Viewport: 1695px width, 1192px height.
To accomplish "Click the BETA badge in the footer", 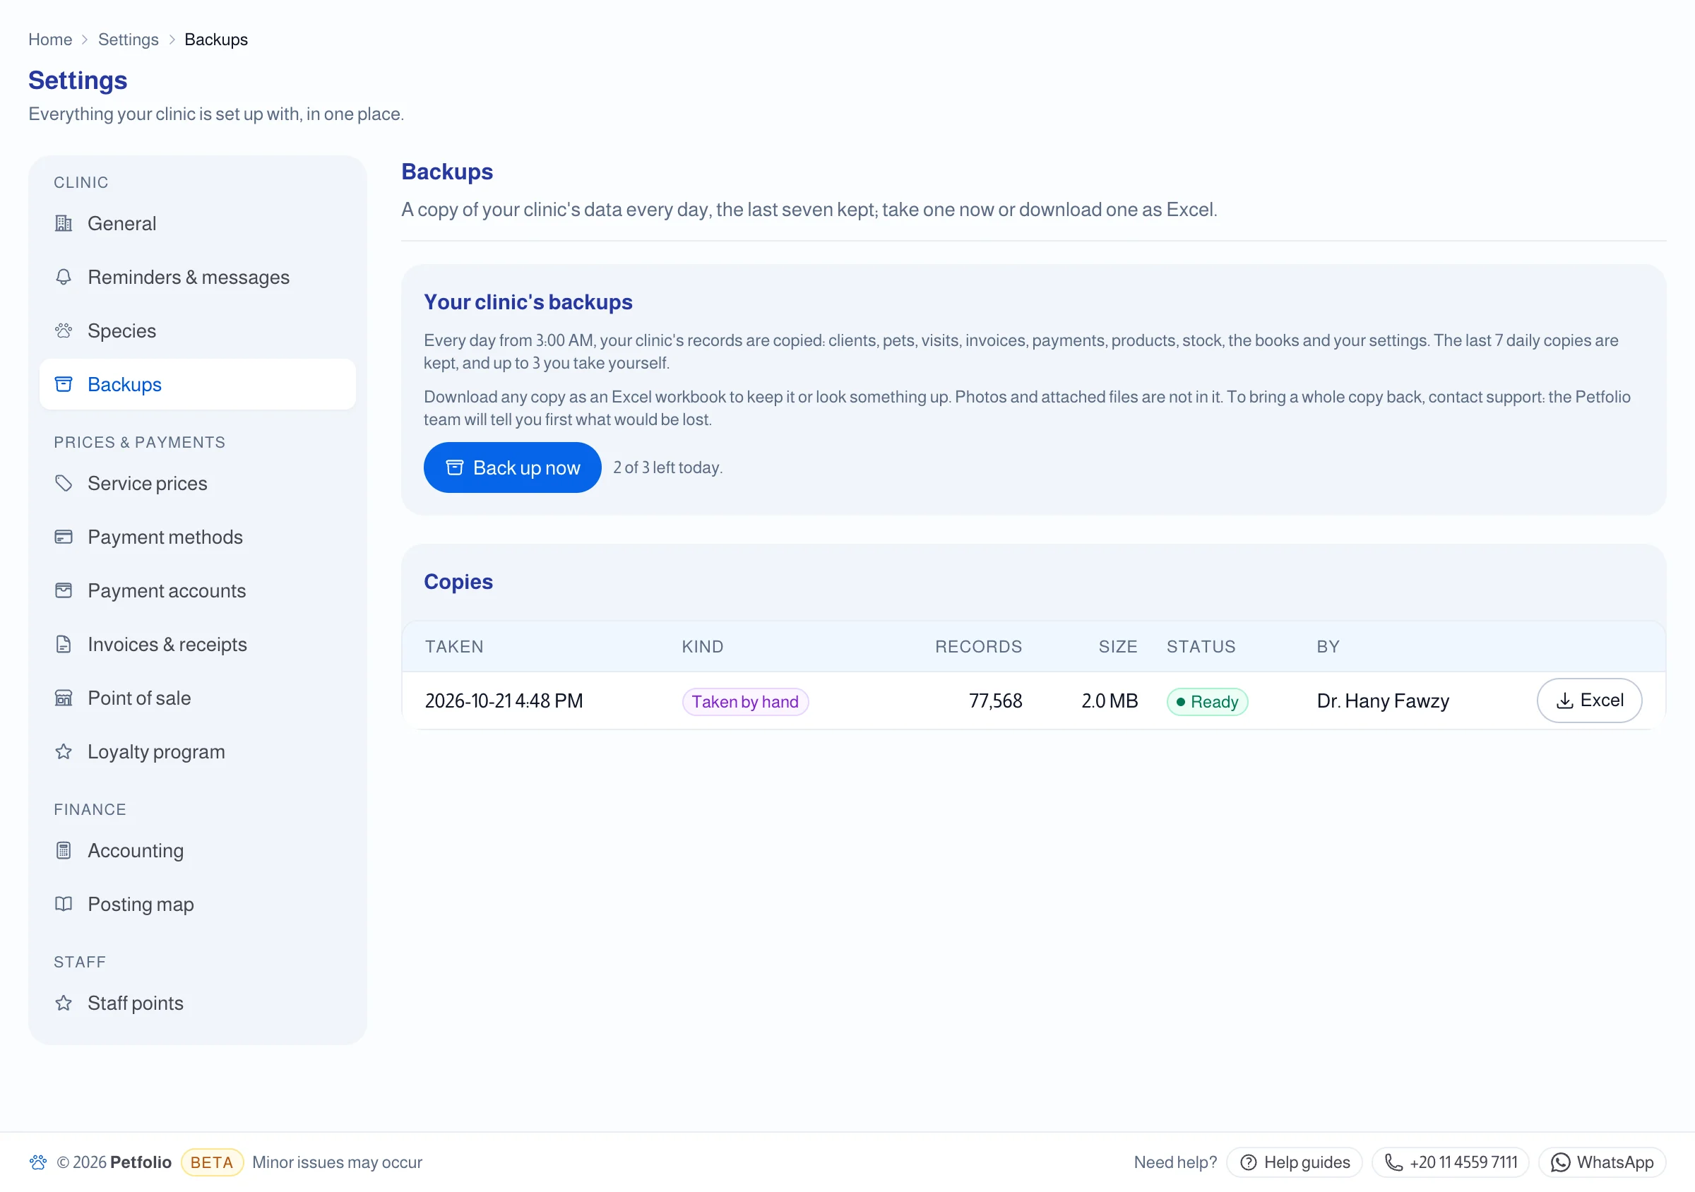I will pyautogui.click(x=212, y=1162).
